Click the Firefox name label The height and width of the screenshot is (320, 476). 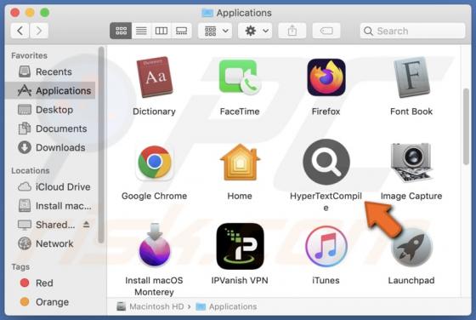click(x=326, y=111)
